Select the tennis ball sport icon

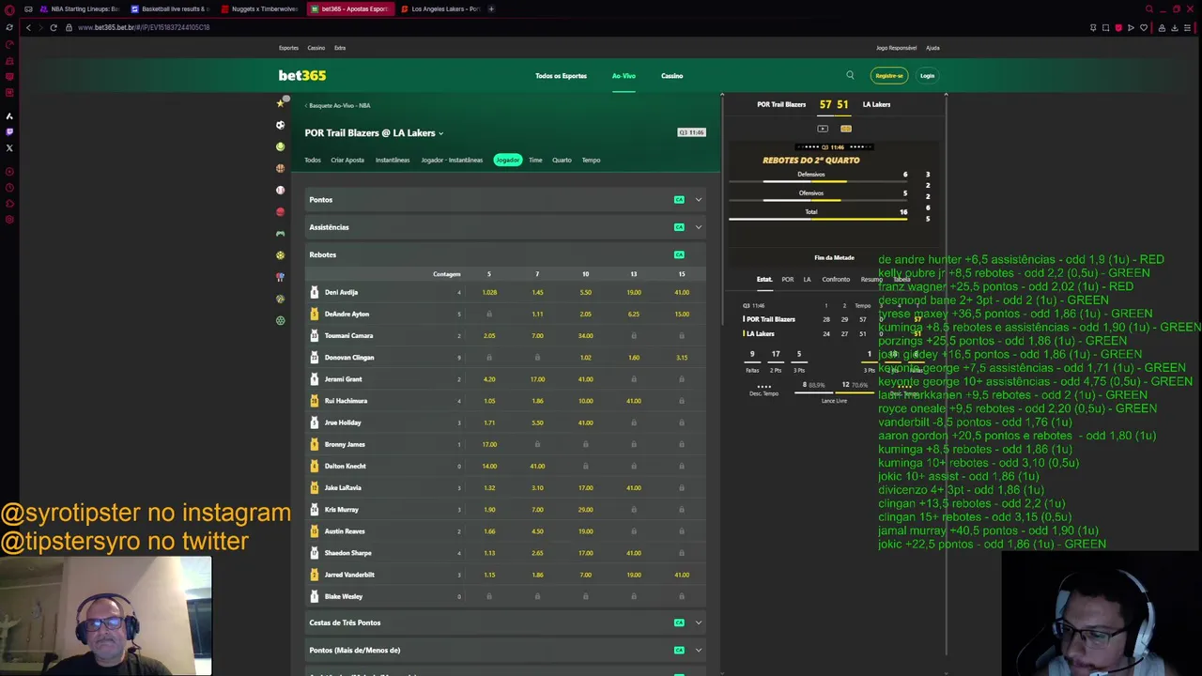[x=280, y=146]
